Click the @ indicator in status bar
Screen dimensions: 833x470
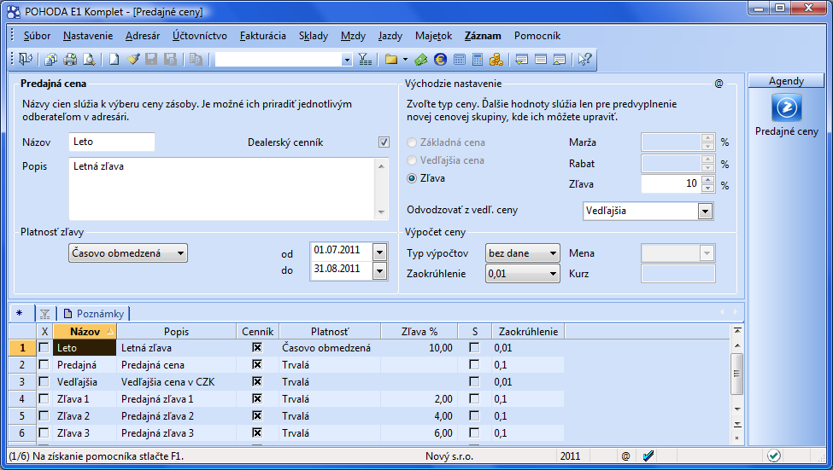[625, 455]
